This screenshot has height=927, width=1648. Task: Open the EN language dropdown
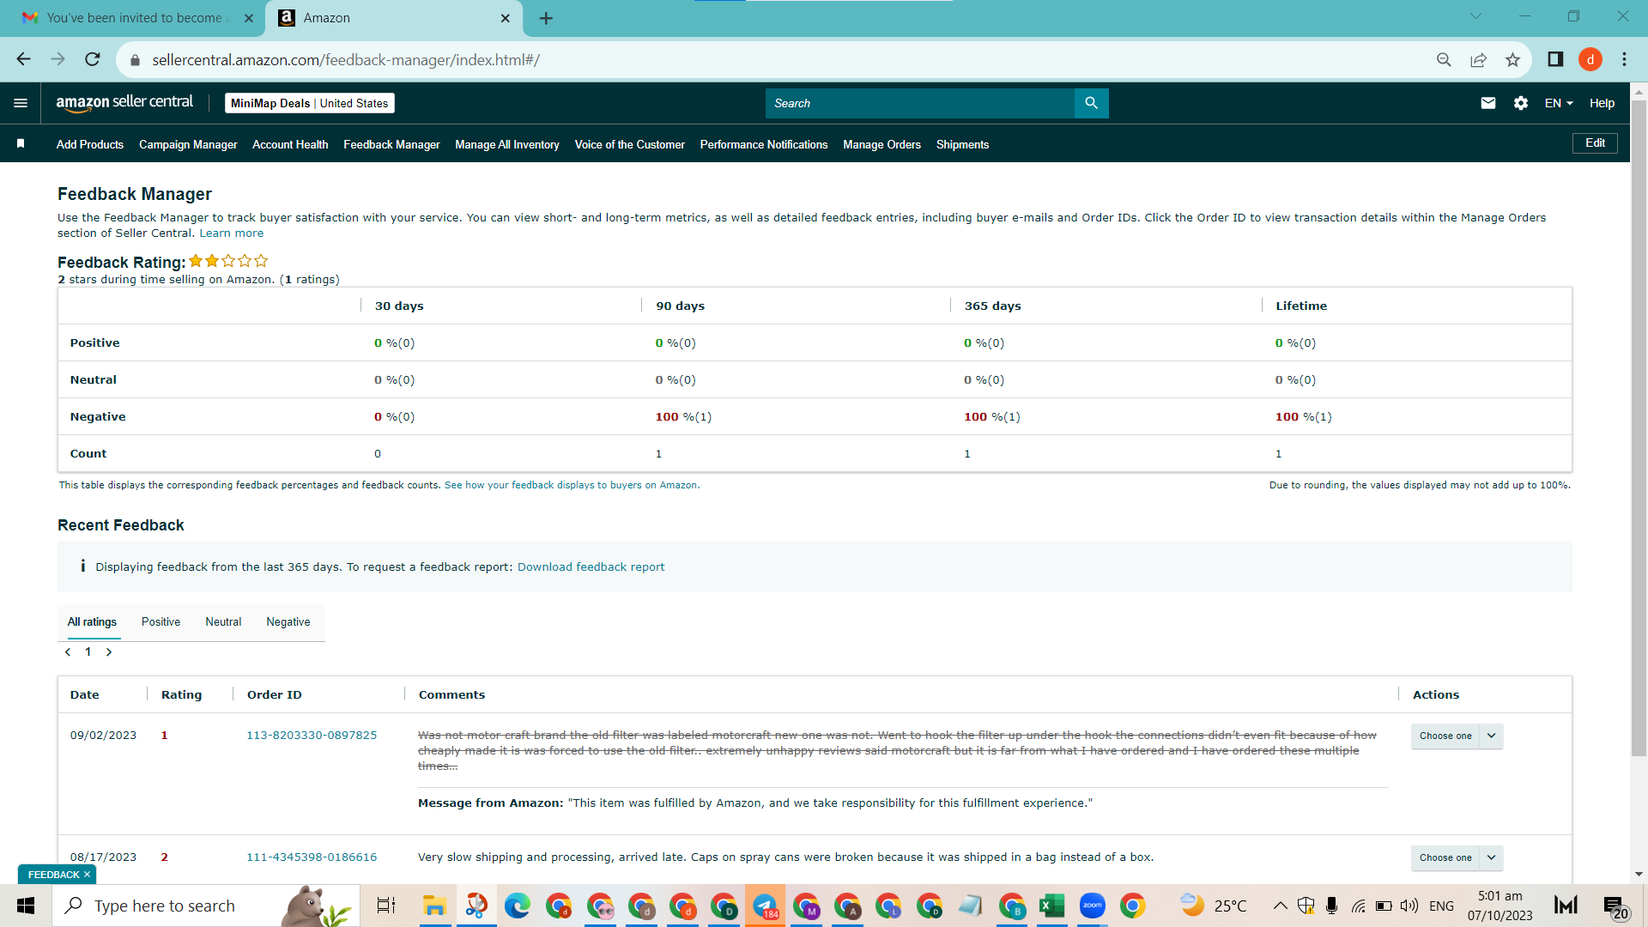[x=1559, y=103]
